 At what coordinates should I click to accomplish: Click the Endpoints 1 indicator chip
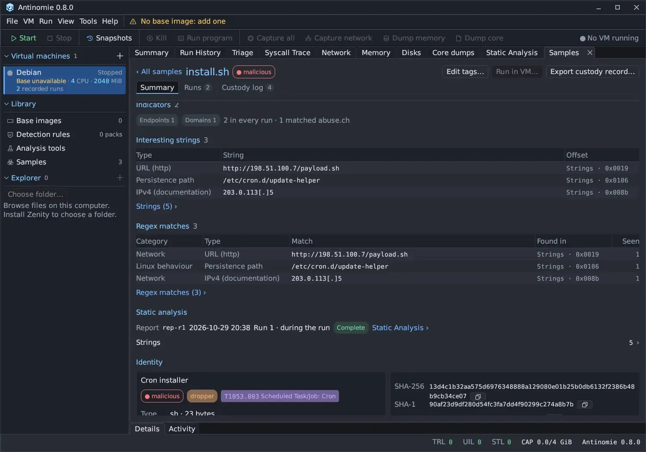[x=157, y=121]
